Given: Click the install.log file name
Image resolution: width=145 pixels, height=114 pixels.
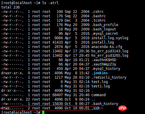Looking at the screenshot, I should click(103, 42).
